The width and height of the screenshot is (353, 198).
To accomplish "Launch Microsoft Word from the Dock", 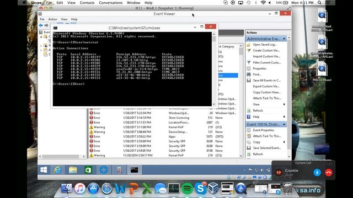I will (120, 188).
